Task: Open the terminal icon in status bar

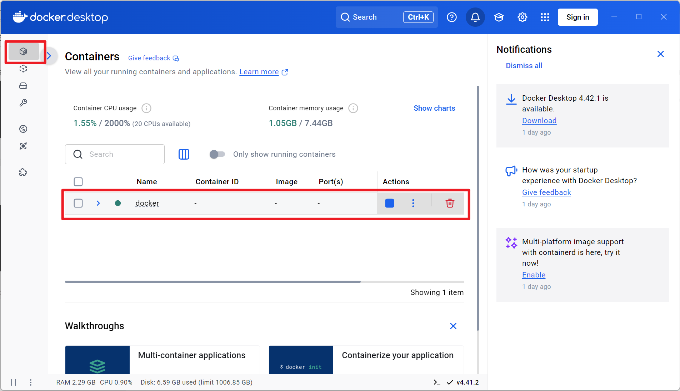Action: click(437, 382)
